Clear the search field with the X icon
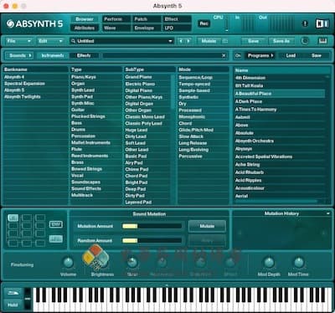The width and height of the screenshot is (335, 313). 224,55
